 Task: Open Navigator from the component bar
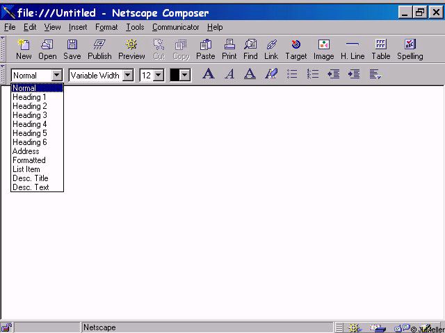coord(354,328)
